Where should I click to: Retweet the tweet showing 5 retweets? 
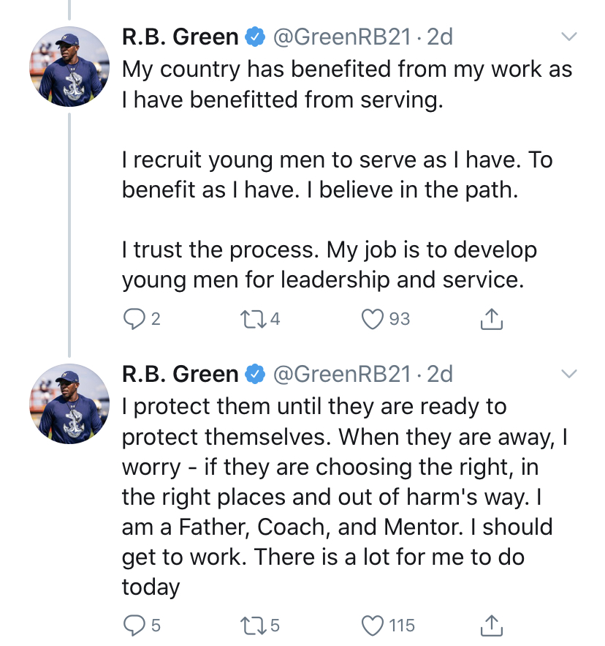(x=250, y=626)
